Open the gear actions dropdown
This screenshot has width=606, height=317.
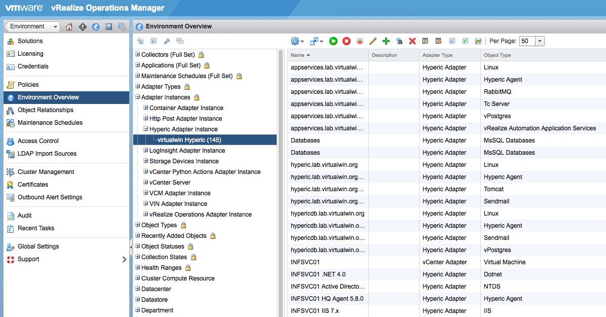(297, 41)
